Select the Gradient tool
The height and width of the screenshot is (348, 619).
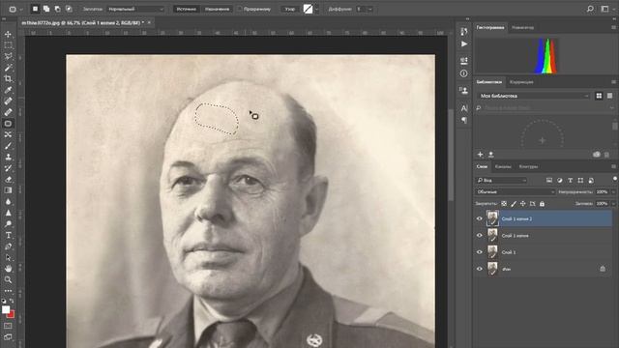8,190
